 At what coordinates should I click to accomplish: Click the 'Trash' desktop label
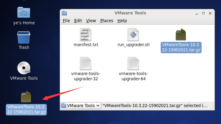point(24,47)
